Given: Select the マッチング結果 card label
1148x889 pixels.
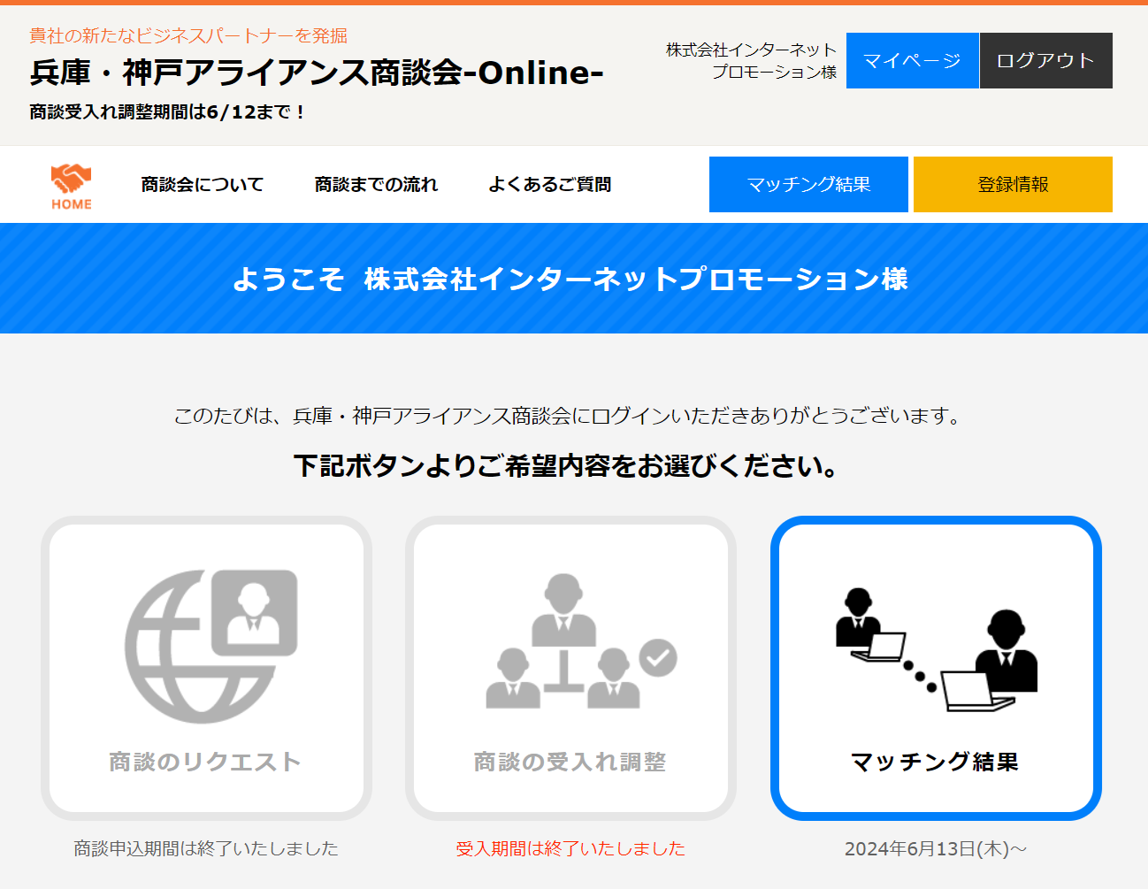Looking at the screenshot, I should coord(935,762).
